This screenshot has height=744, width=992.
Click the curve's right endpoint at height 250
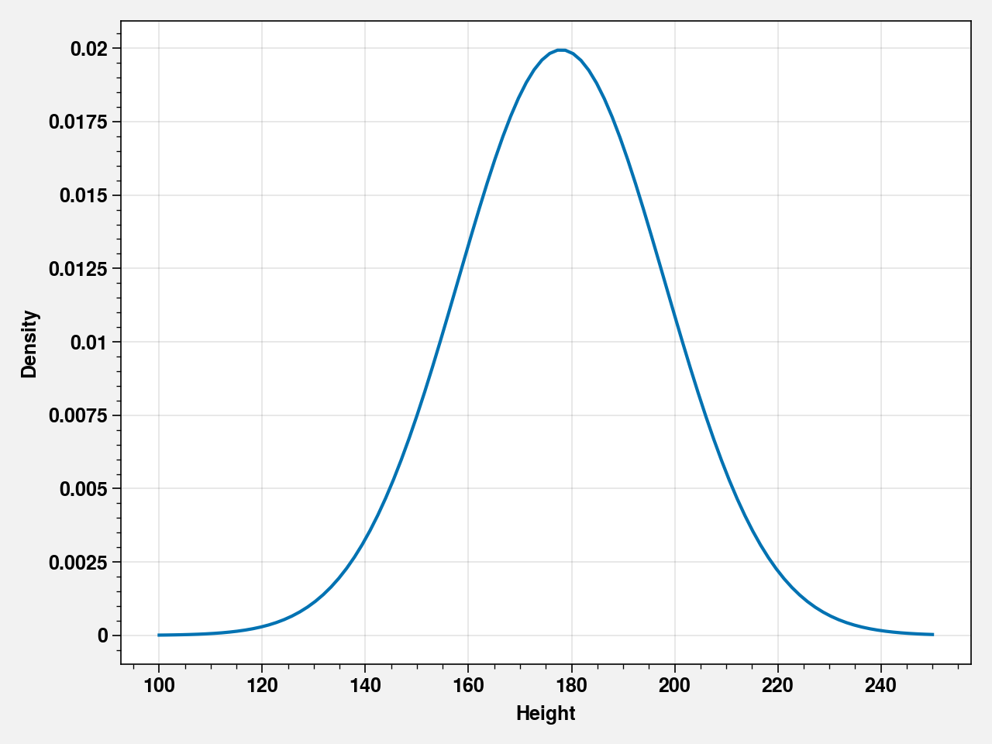932,634
